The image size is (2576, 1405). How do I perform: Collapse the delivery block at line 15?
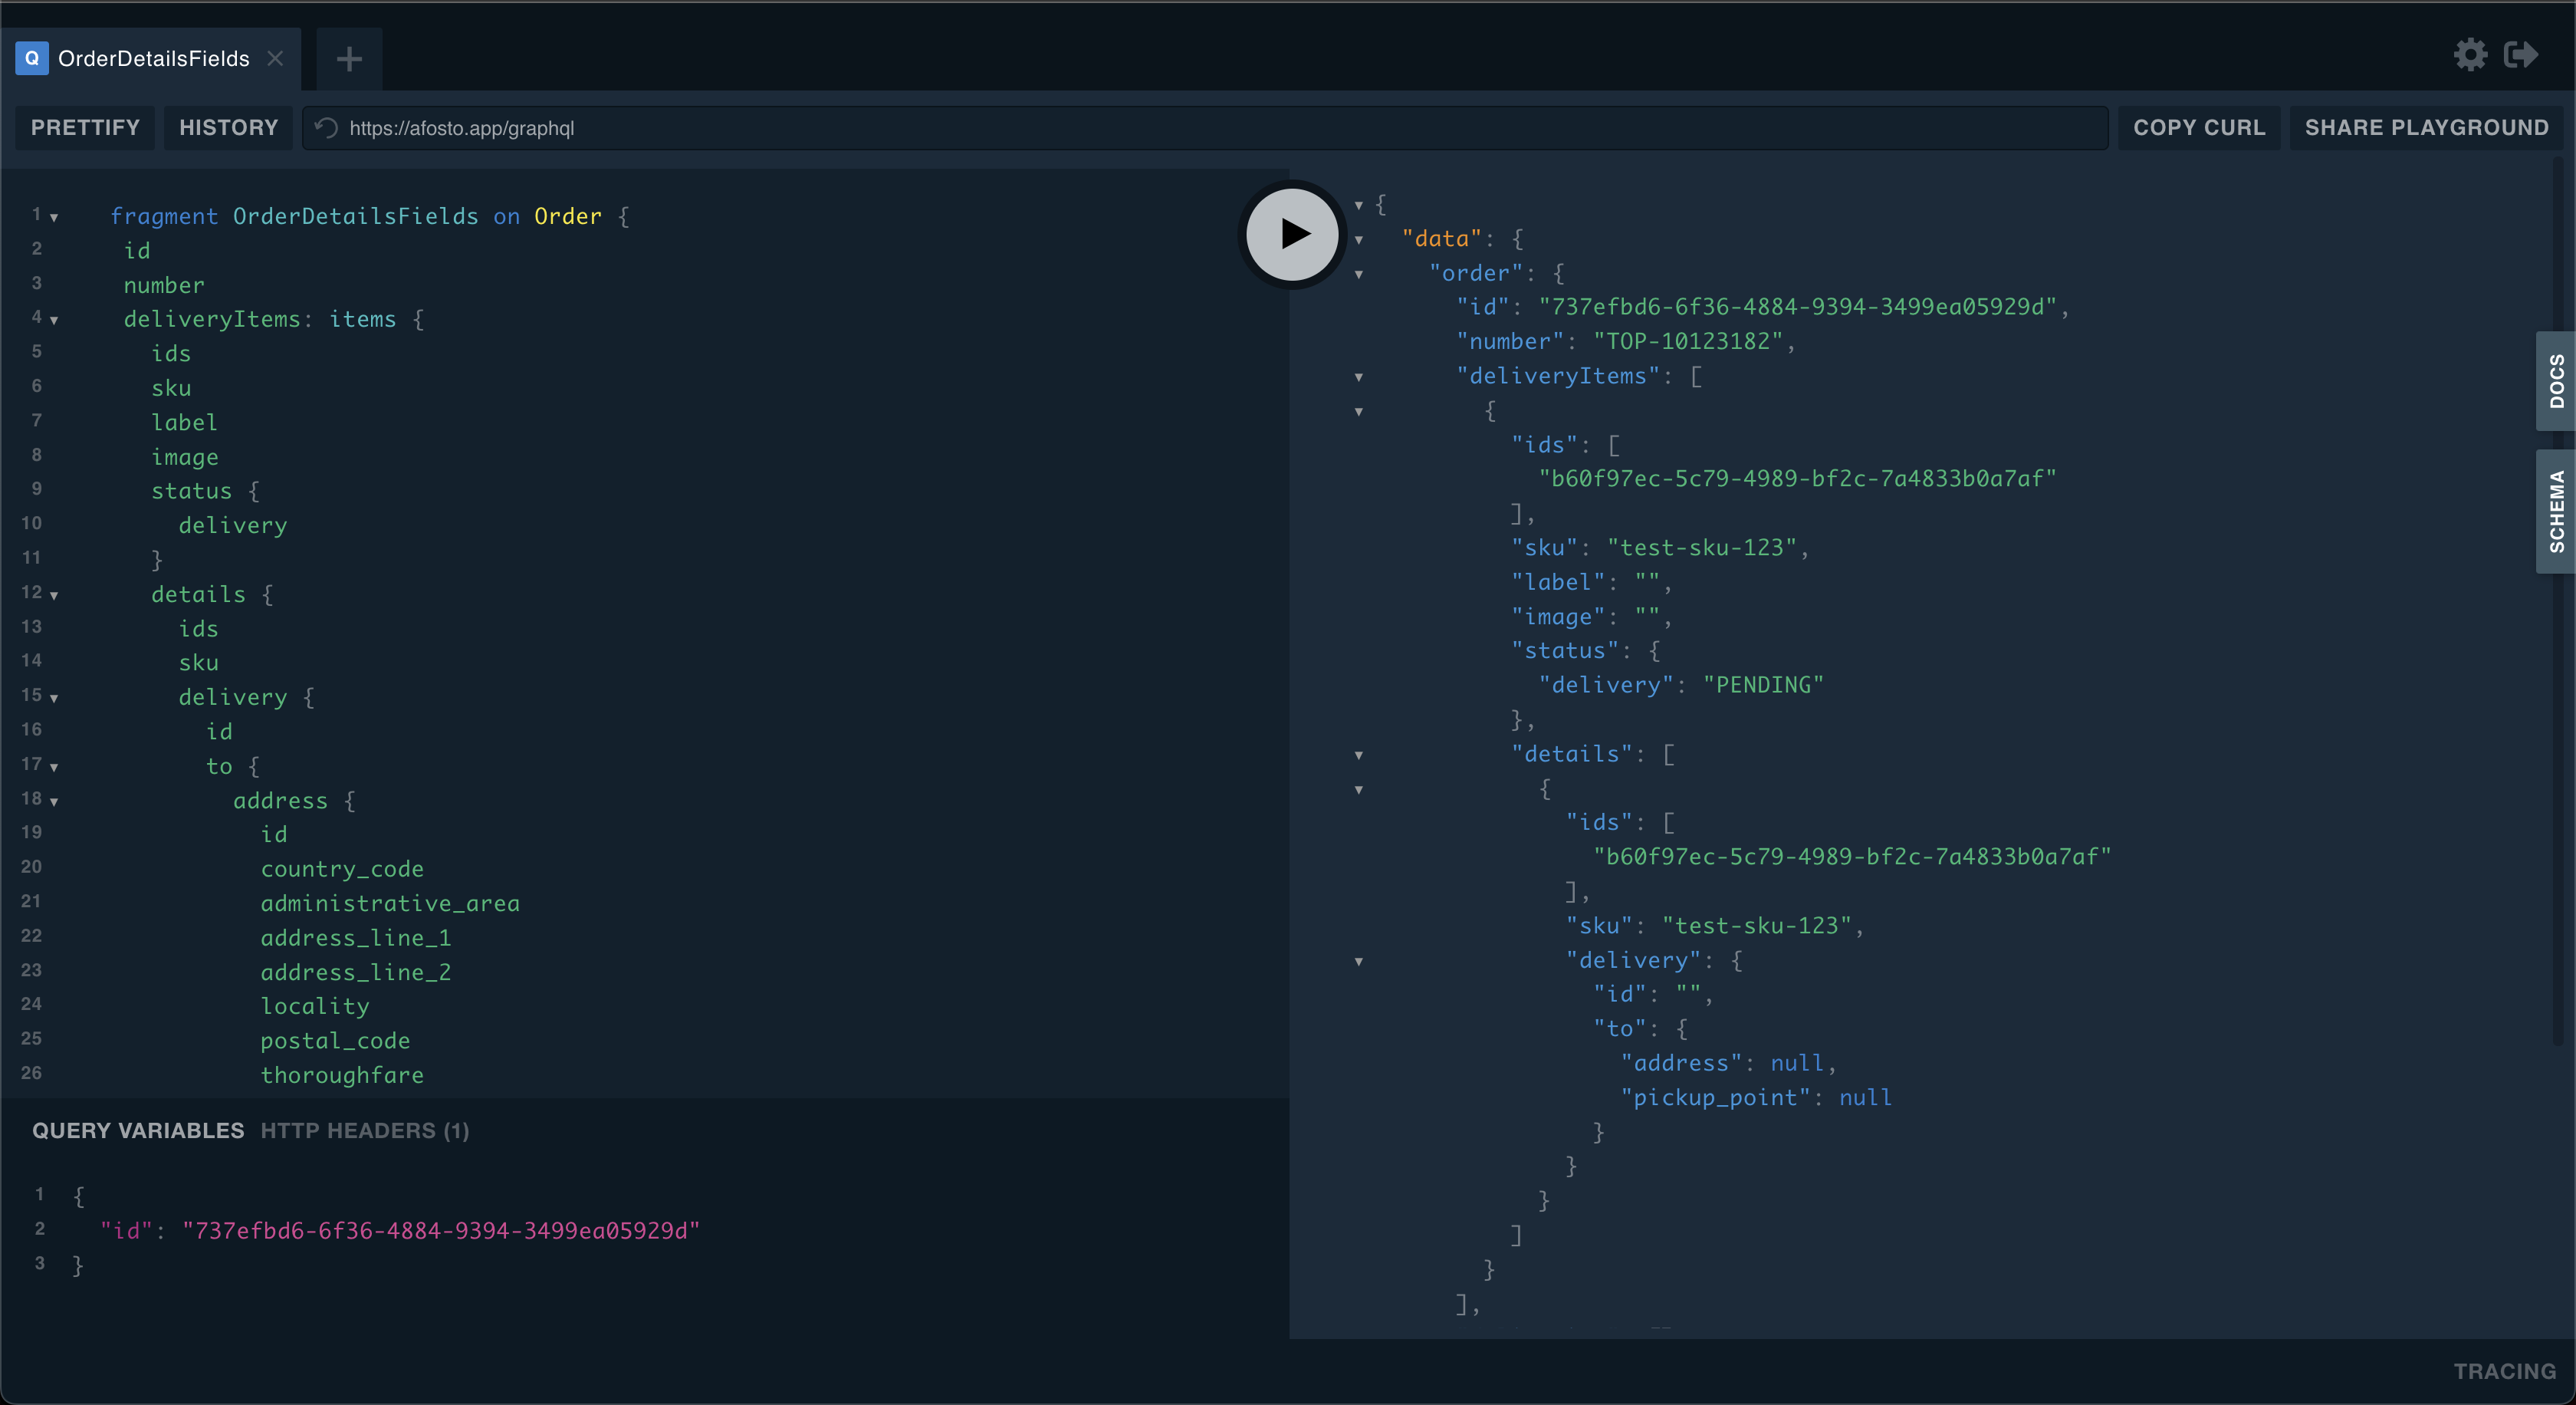pyautogui.click(x=54, y=698)
